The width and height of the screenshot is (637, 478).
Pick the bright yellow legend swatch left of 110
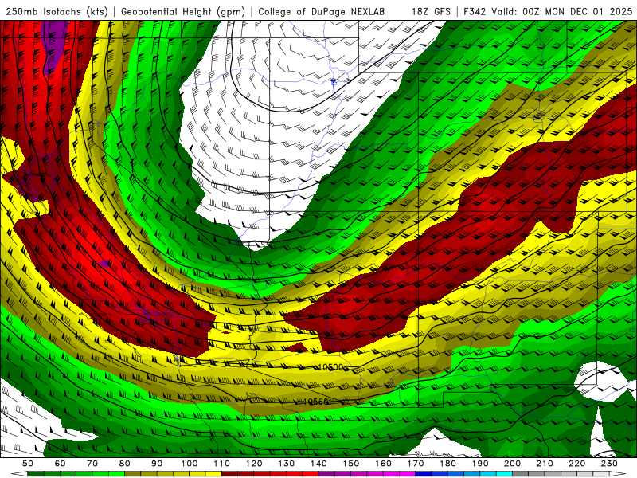(213, 474)
